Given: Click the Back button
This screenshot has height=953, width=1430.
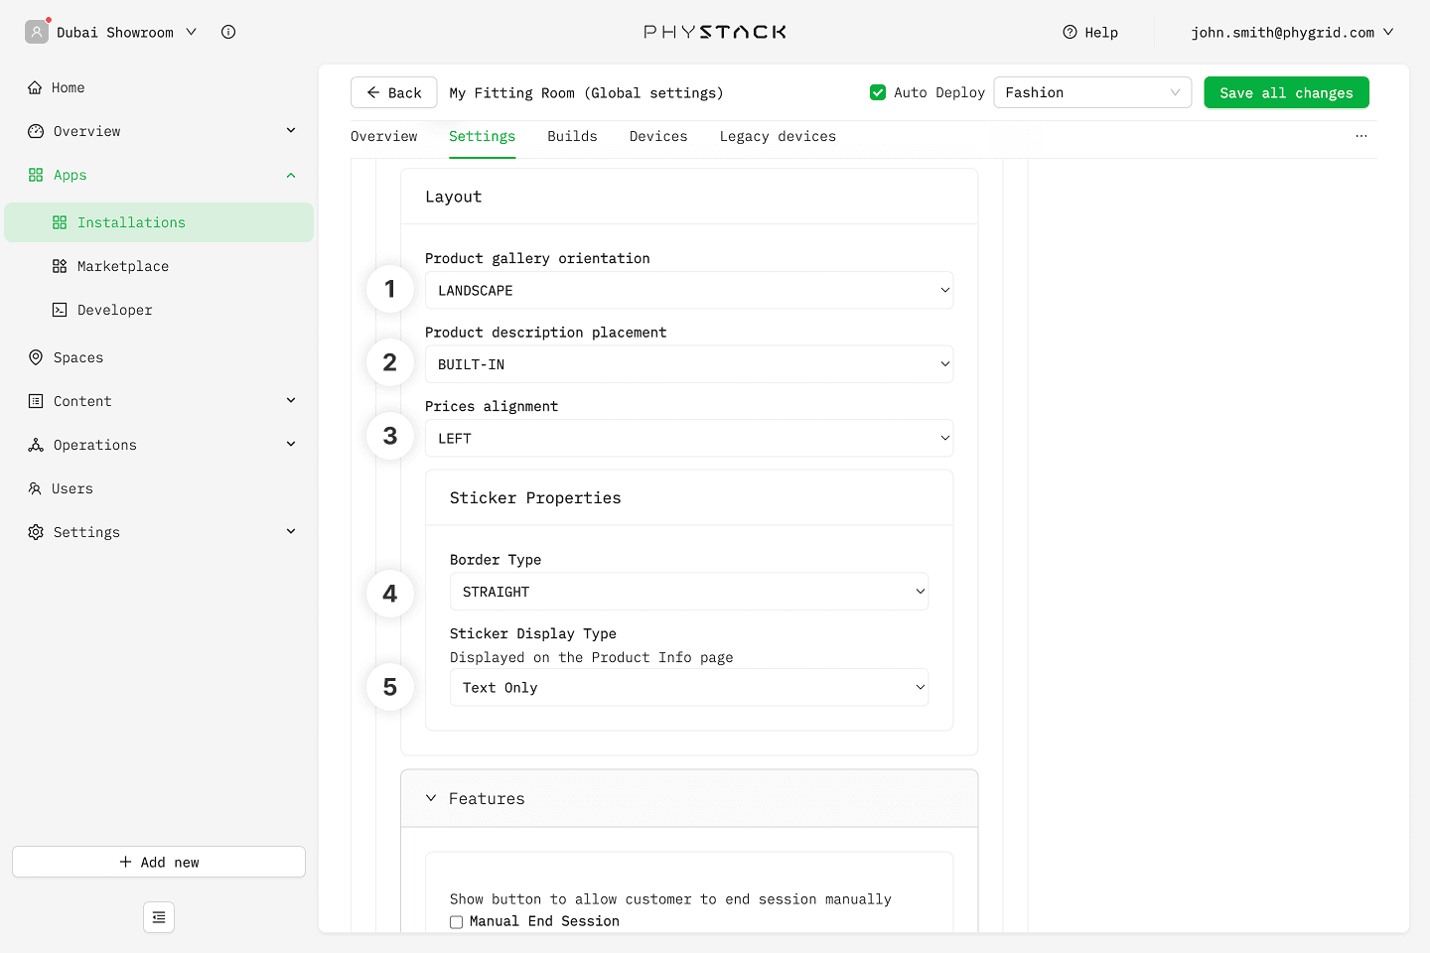Looking at the screenshot, I should [x=393, y=92].
